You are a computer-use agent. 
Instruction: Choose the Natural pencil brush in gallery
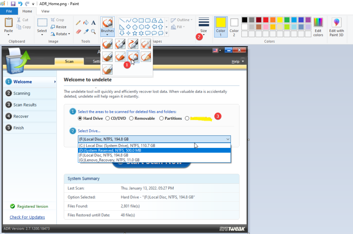[146, 57]
